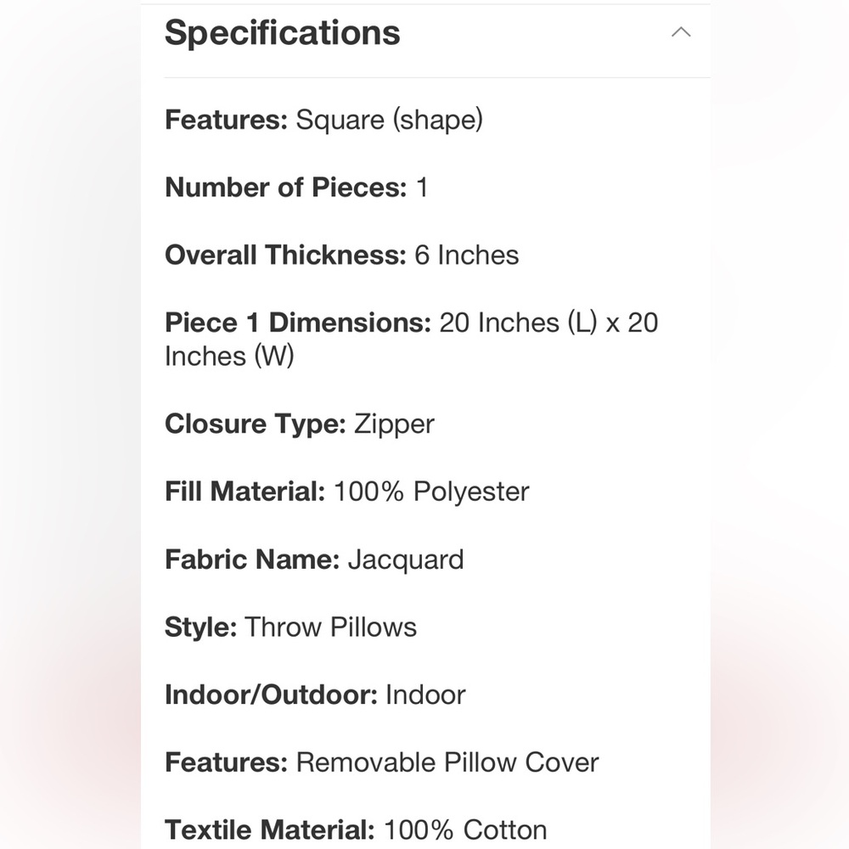Click the Closure Type: Zipper row
The height and width of the screenshot is (849, 849).
coord(300,424)
